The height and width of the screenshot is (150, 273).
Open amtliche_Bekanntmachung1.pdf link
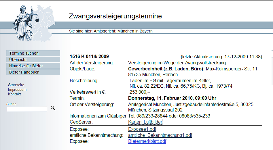[x=160, y=135]
